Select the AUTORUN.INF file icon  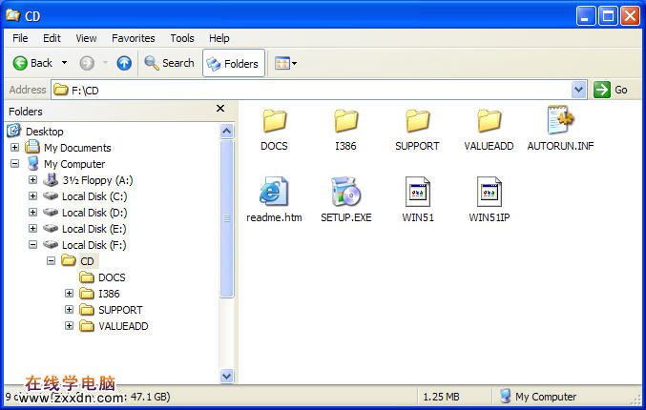coord(560,122)
